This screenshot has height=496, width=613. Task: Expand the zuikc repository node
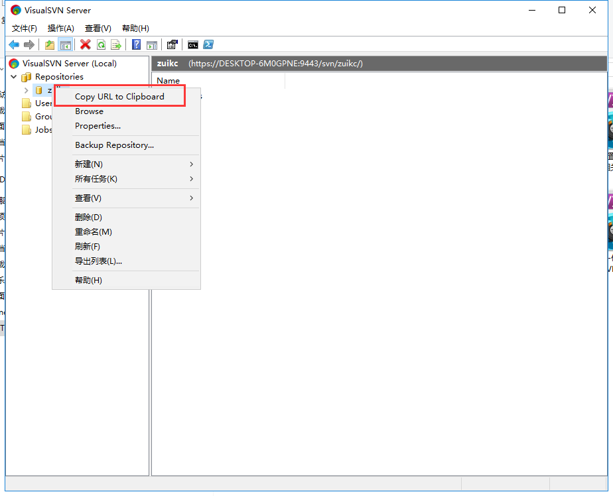tap(26, 90)
